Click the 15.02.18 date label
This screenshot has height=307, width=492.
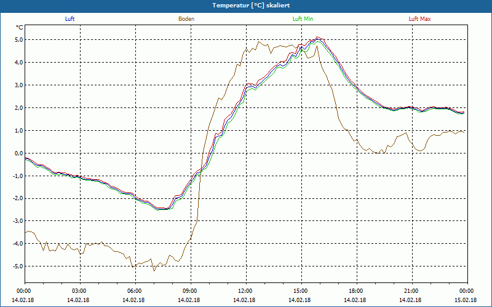[x=466, y=300]
